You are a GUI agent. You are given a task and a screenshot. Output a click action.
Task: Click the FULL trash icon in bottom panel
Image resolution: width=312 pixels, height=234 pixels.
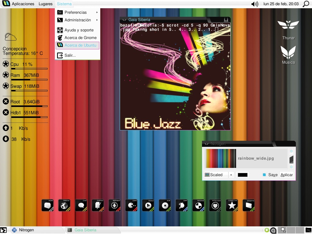(x=308, y=230)
